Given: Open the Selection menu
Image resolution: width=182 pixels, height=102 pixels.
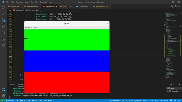Looking at the screenshot, I should click(19, 2).
